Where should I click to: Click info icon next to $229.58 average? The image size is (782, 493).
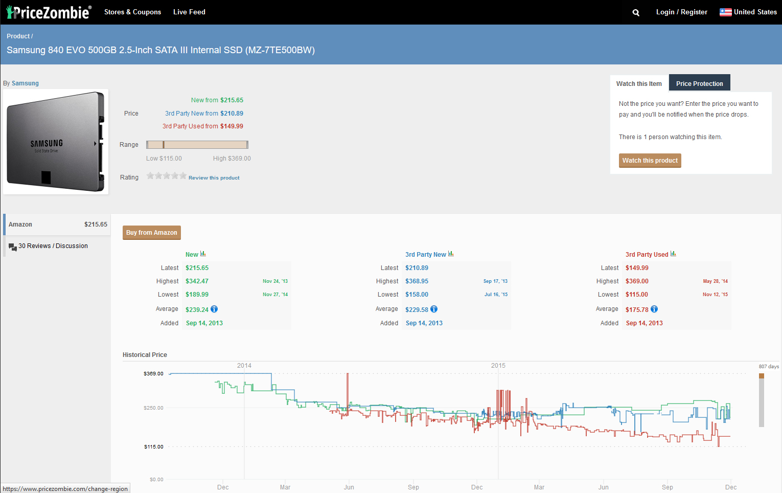(x=434, y=309)
